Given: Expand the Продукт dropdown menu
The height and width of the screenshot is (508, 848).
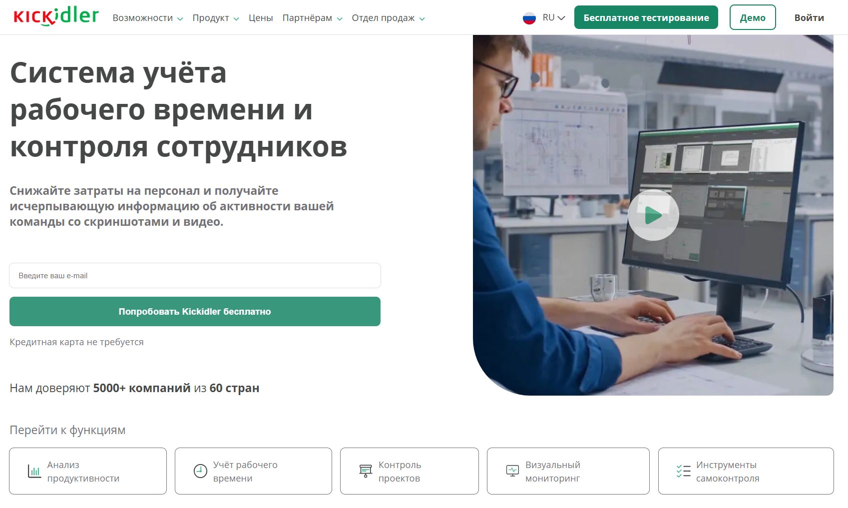Looking at the screenshot, I should [216, 18].
